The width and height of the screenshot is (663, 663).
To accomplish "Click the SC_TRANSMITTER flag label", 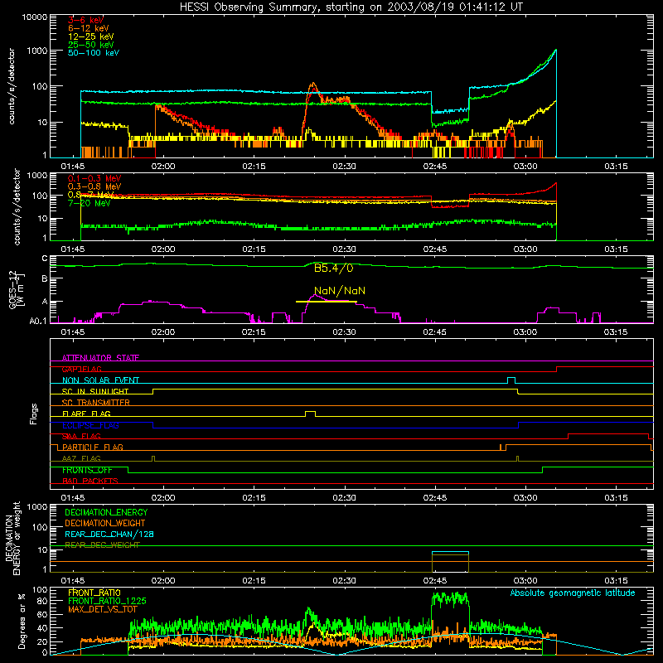I will tap(95, 403).
